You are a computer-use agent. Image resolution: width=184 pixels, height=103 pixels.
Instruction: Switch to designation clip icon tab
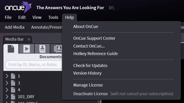[56, 49]
